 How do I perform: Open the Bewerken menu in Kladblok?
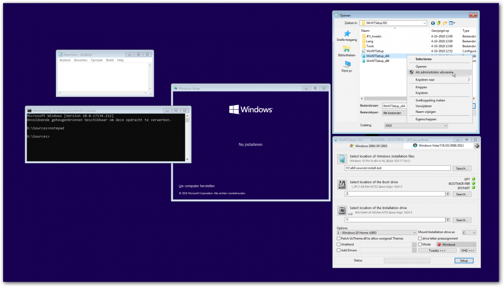[x=81, y=60]
